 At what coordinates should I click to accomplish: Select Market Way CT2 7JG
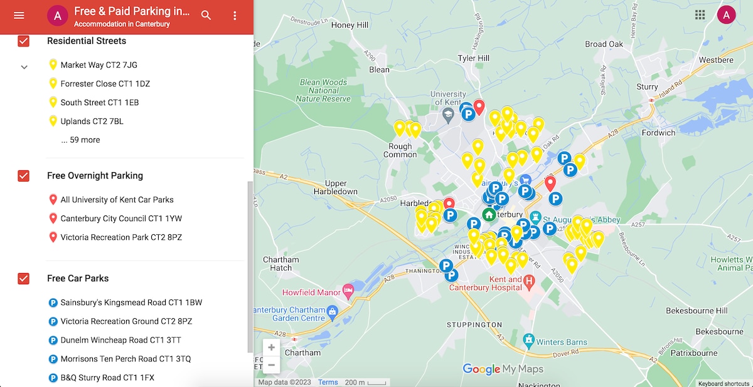[99, 64]
